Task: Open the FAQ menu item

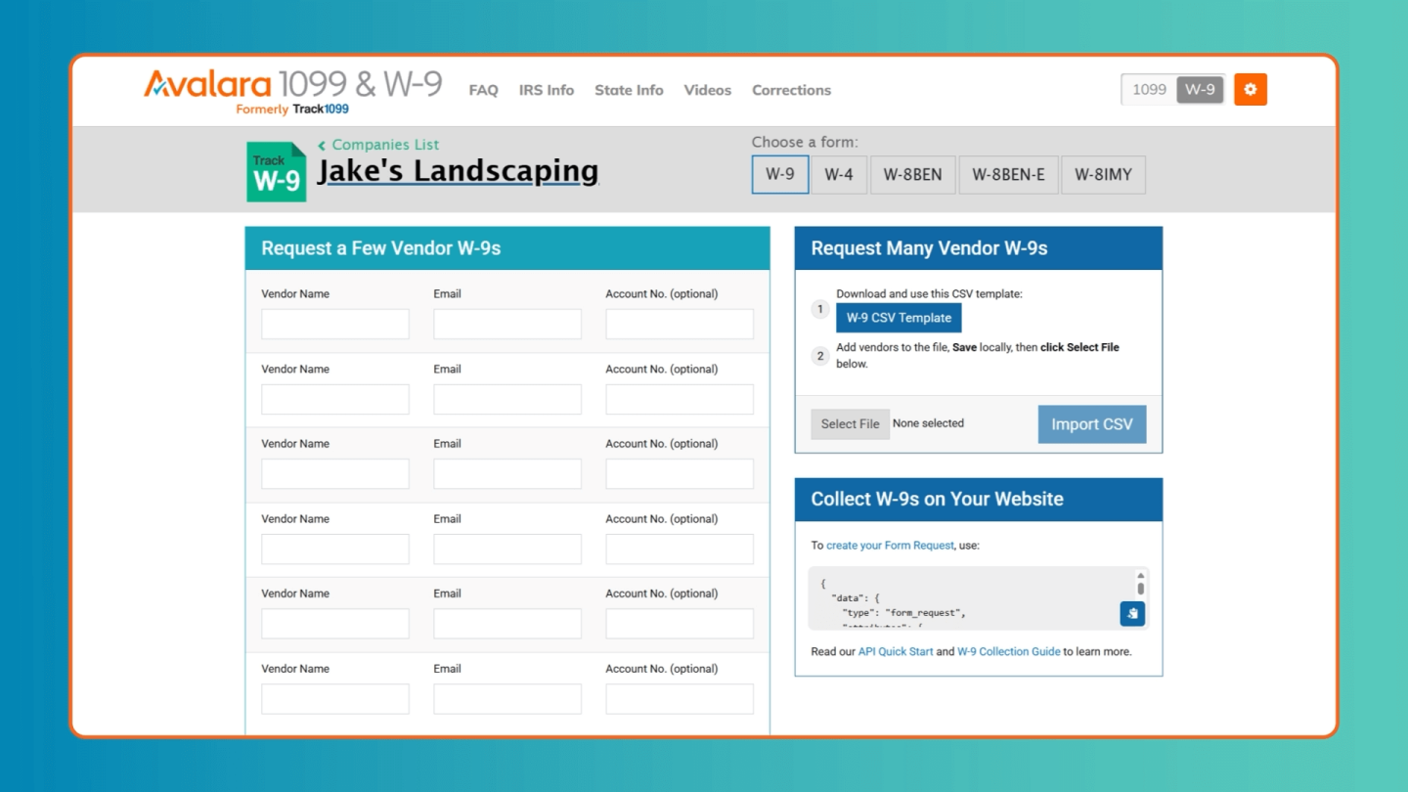Action: point(483,90)
